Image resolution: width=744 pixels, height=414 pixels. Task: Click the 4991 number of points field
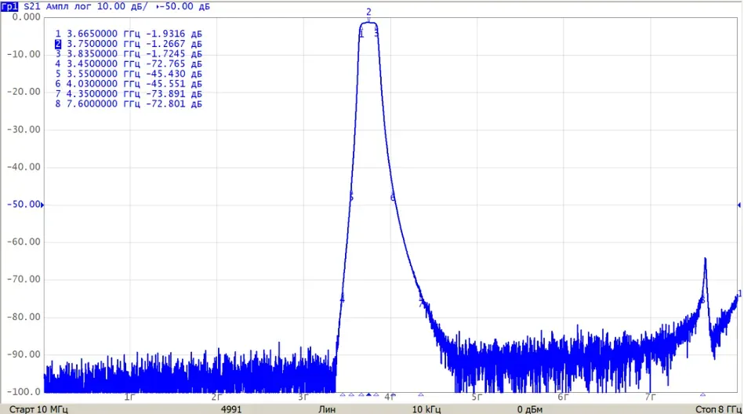pos(231,409)
